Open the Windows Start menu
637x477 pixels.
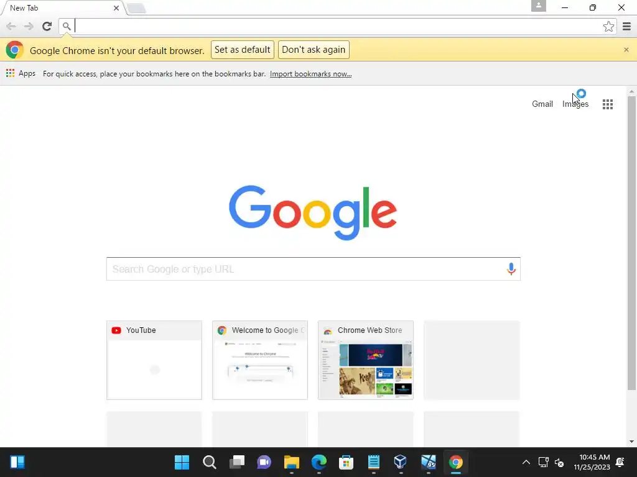(182, 462)
